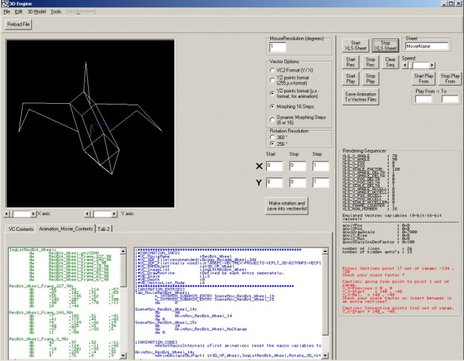Viewport: 464px width, 361px height.
Task: Click Save Animation To Vectrex Files button
Action: tap(360, 96)
